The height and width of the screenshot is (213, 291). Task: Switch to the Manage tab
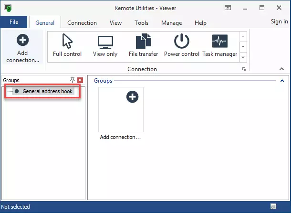pyautogui.click(x=171, y=22)
